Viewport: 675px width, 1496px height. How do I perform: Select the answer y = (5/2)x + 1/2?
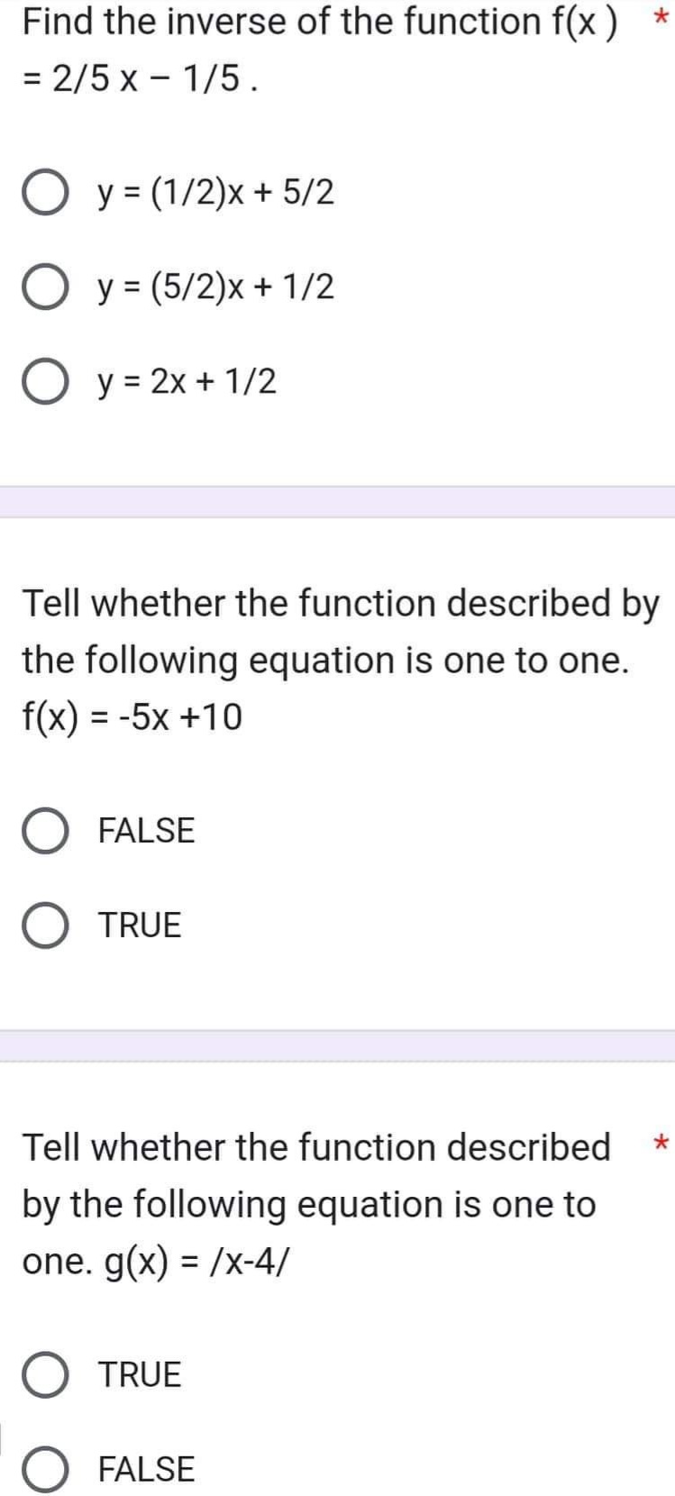click(213, 285)
